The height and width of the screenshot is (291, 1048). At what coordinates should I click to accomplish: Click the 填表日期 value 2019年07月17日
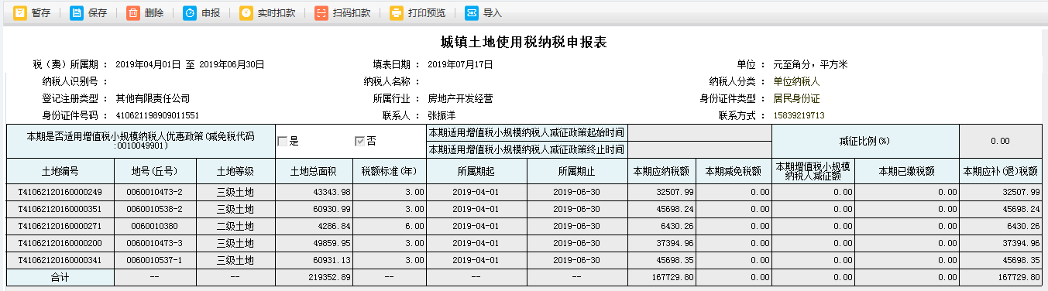pyautogui.click(x=460, y=65)
